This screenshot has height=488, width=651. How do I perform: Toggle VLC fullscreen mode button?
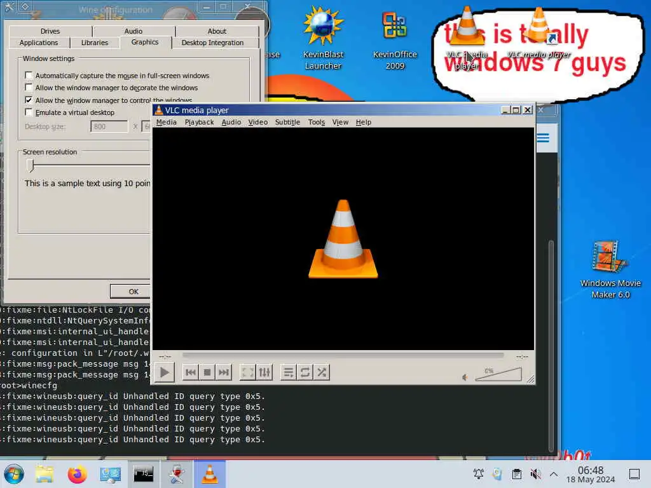(248, 372)
